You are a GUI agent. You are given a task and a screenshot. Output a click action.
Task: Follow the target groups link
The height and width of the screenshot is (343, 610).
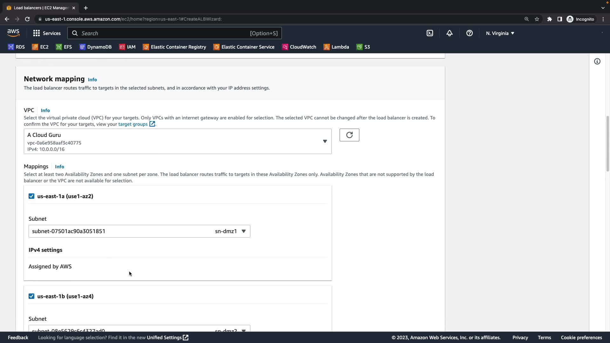click(x=133, y=124)
